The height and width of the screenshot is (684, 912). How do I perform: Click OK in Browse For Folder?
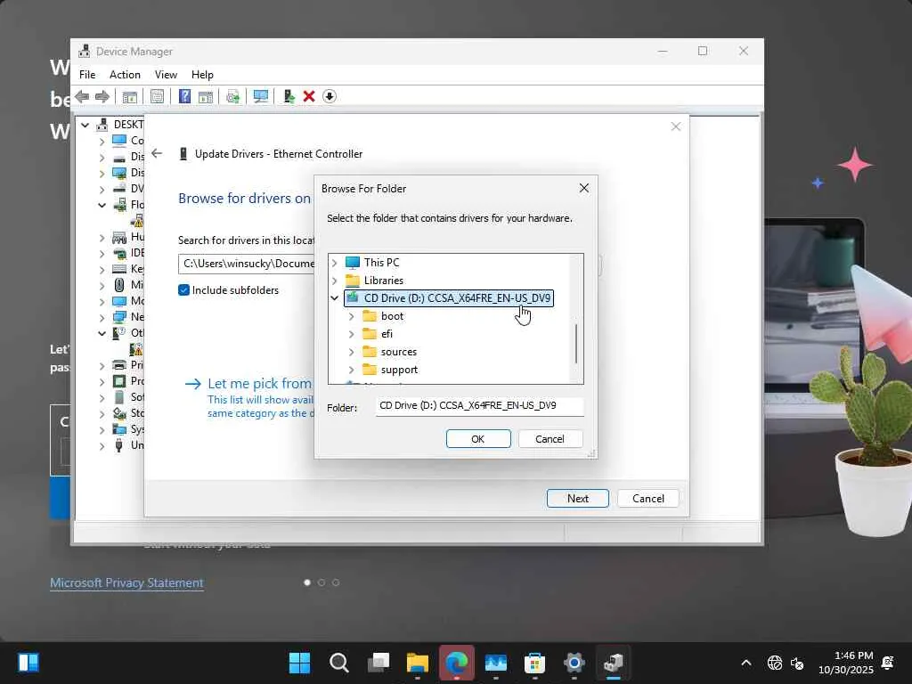[478, 438]
